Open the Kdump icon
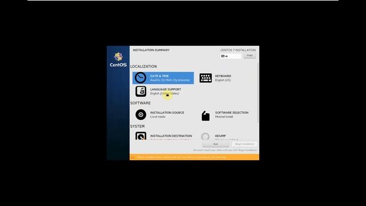 (205, 136)
